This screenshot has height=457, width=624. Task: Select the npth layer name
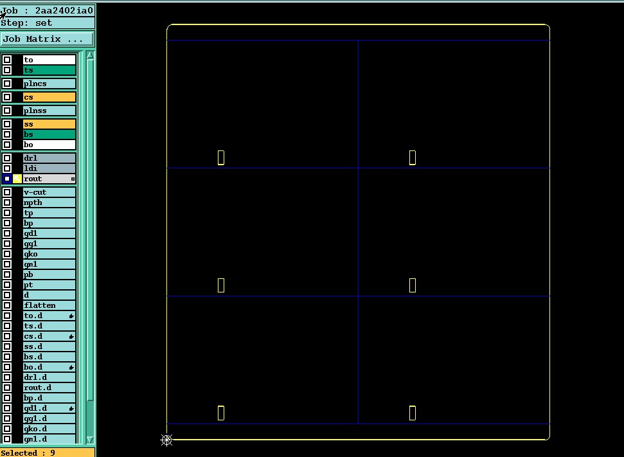[49, 202]
